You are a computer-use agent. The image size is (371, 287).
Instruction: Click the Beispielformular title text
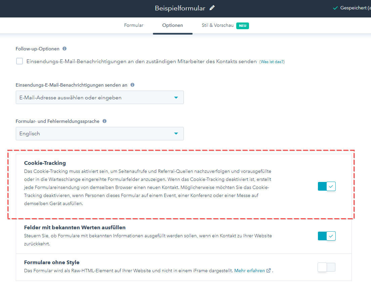pos(180,8)
